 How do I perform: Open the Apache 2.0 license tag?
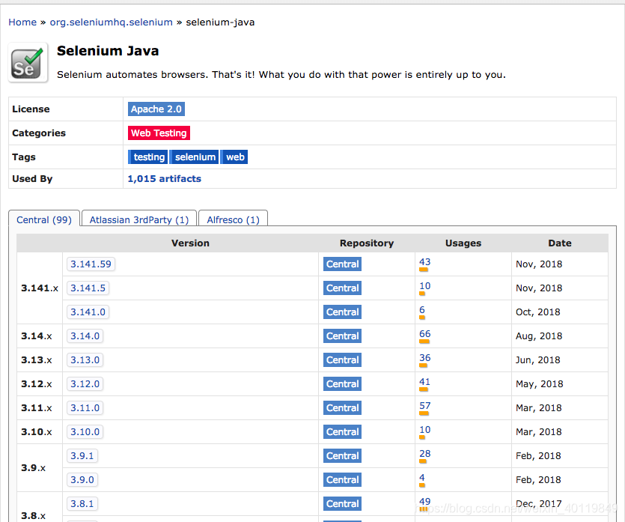(156, 109)
